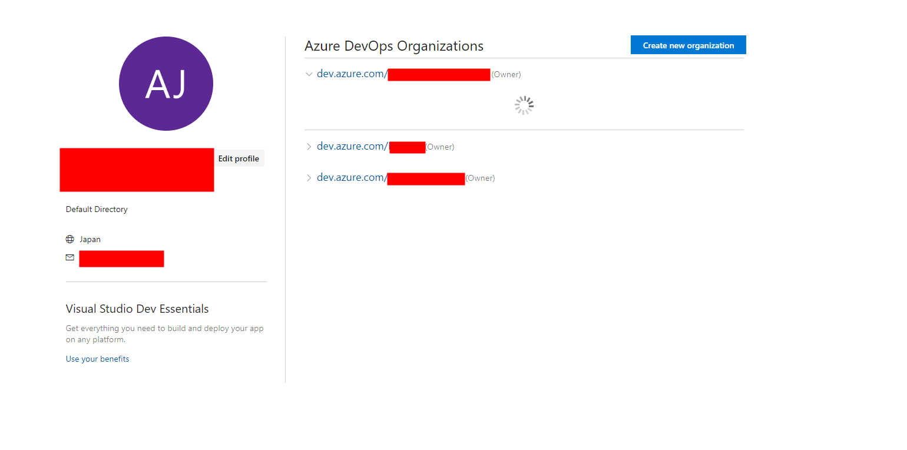The image size is (907, 450).
Task: Click the loading spinner in the organization panel
Action: tap(524, 105)
